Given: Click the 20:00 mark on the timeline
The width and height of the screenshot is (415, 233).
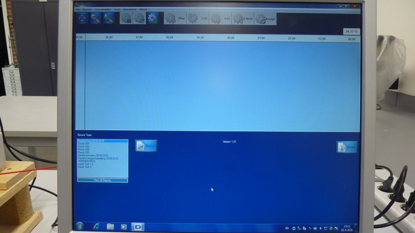Looking at the screenshot, I should point(231,38).
